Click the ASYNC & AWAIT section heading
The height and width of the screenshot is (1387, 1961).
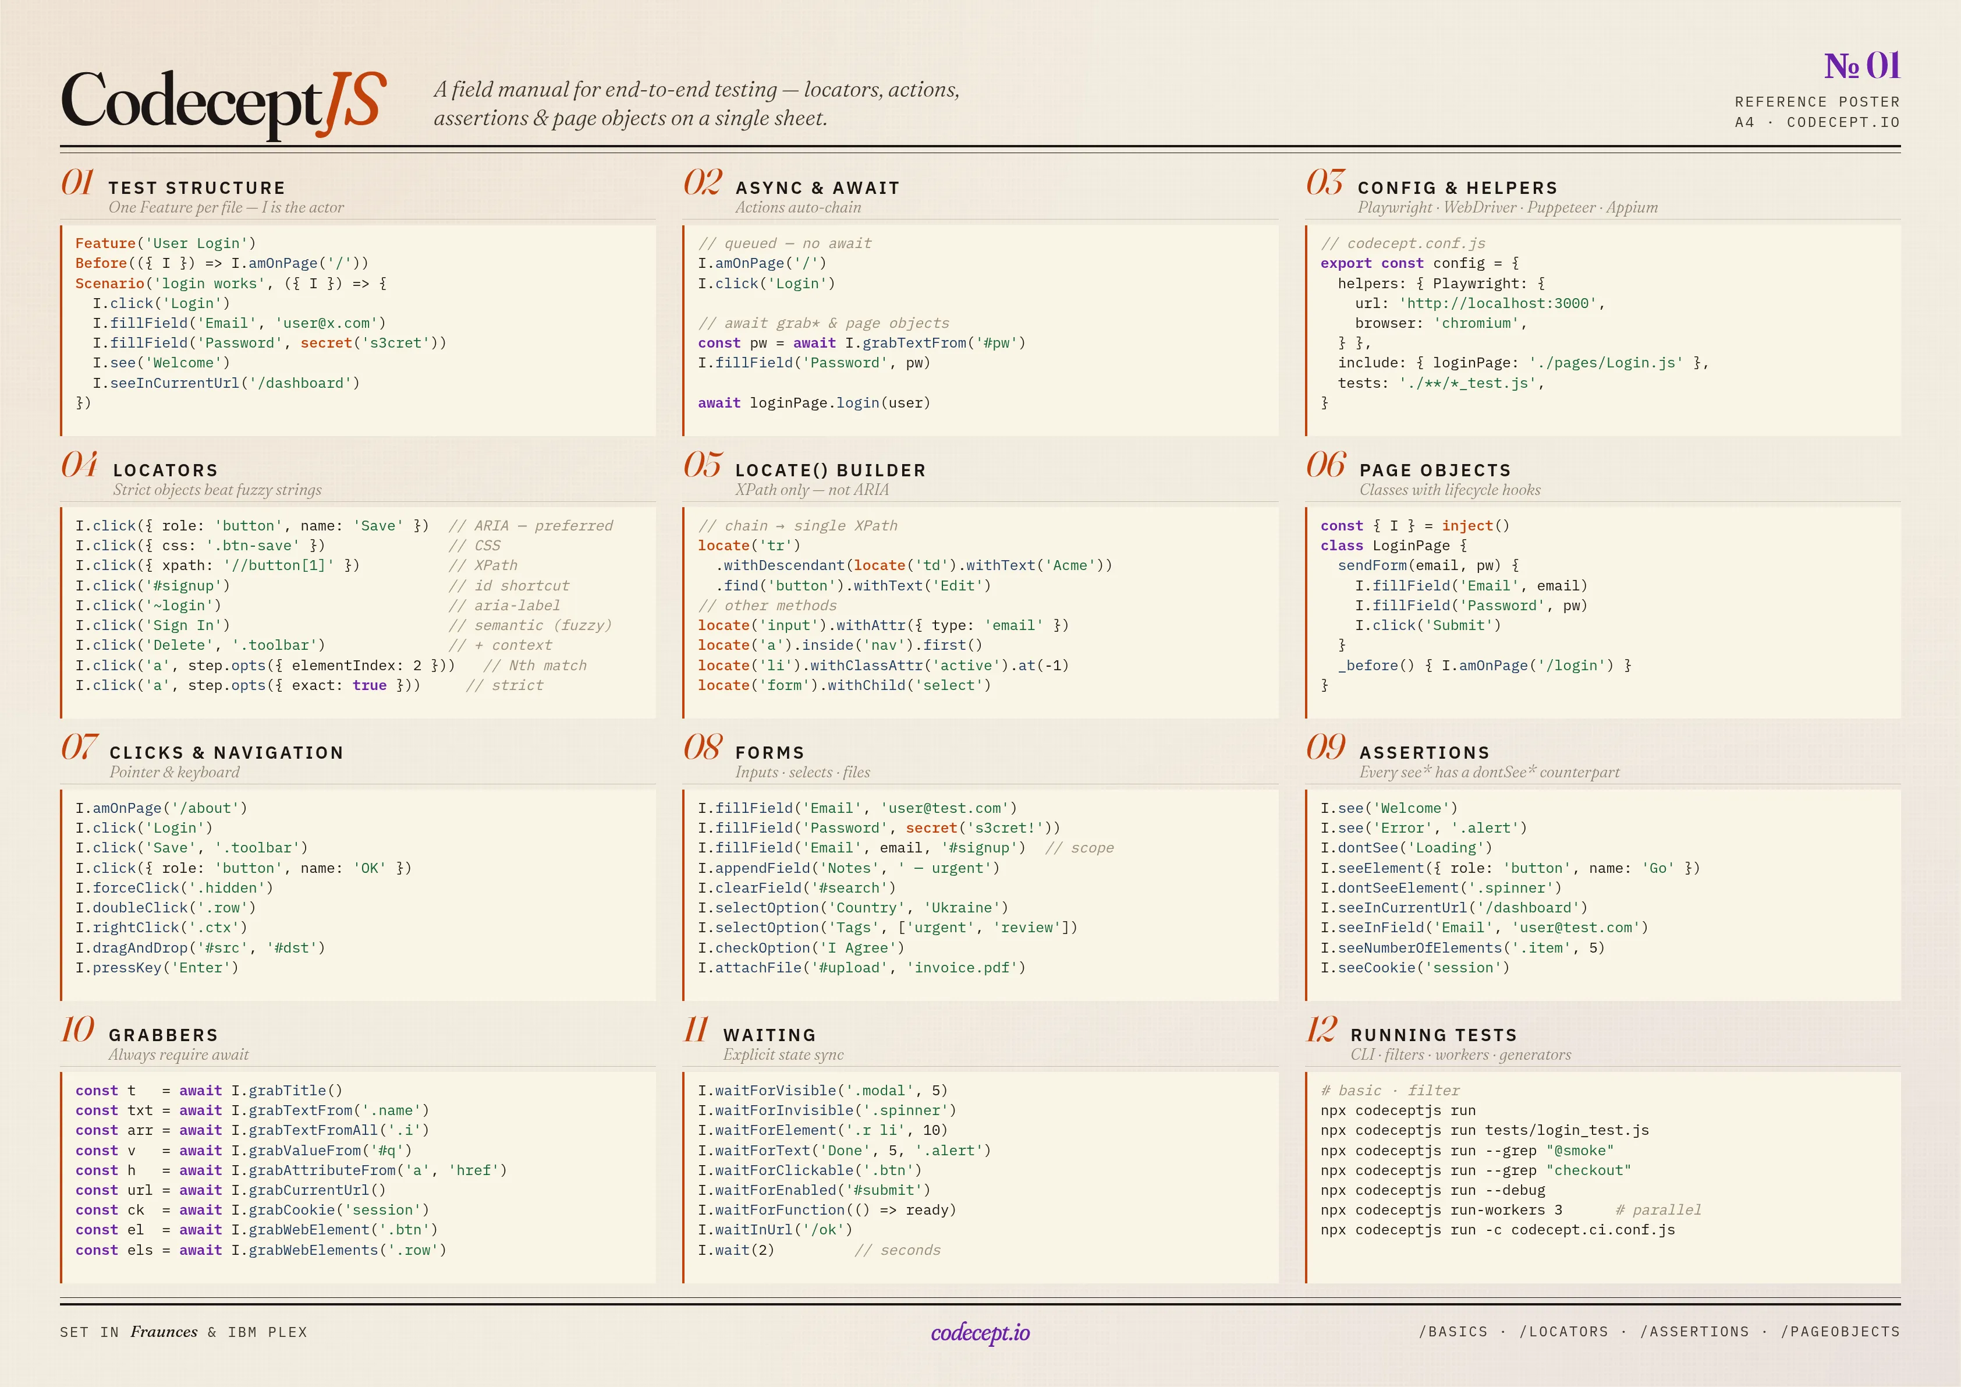click(x=817, y=188)
